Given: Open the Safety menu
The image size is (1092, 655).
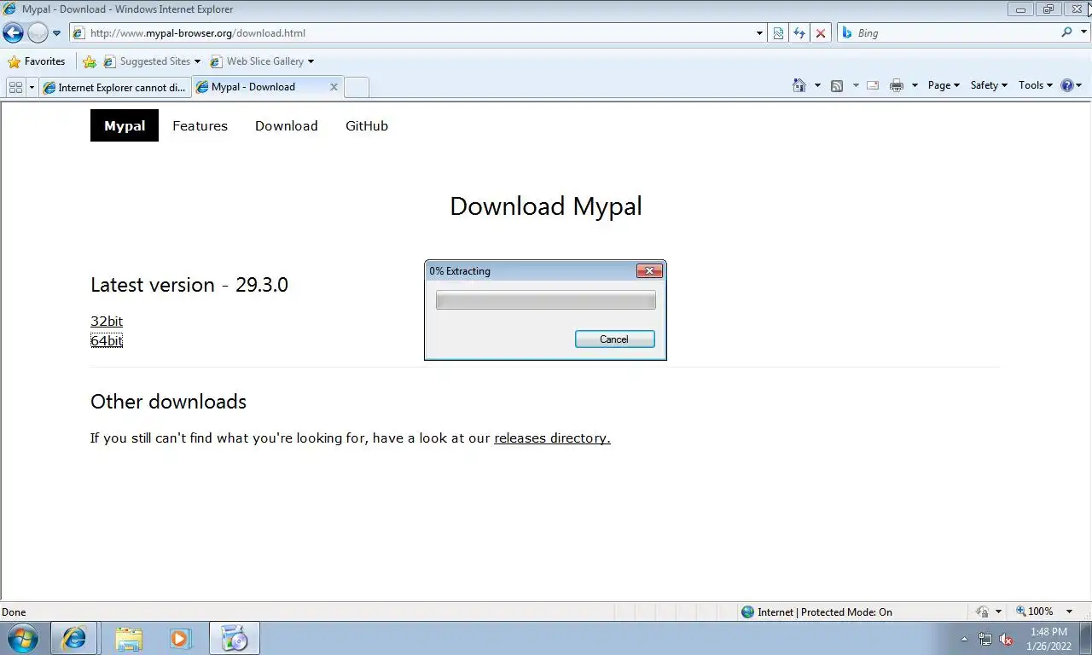Looking at the screenshot, I should [989, 85].
